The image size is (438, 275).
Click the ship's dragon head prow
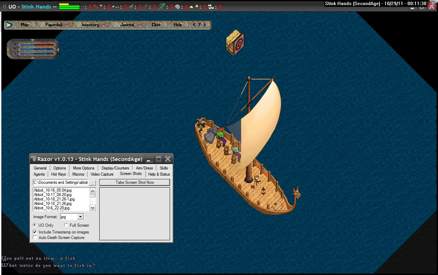point(297,193)
